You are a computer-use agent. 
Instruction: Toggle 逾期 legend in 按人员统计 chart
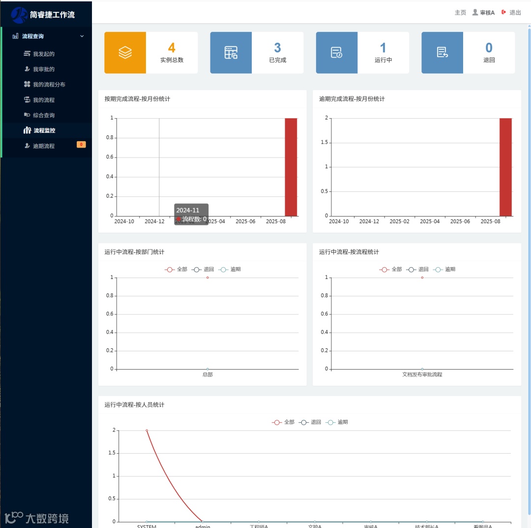point(337,422)
